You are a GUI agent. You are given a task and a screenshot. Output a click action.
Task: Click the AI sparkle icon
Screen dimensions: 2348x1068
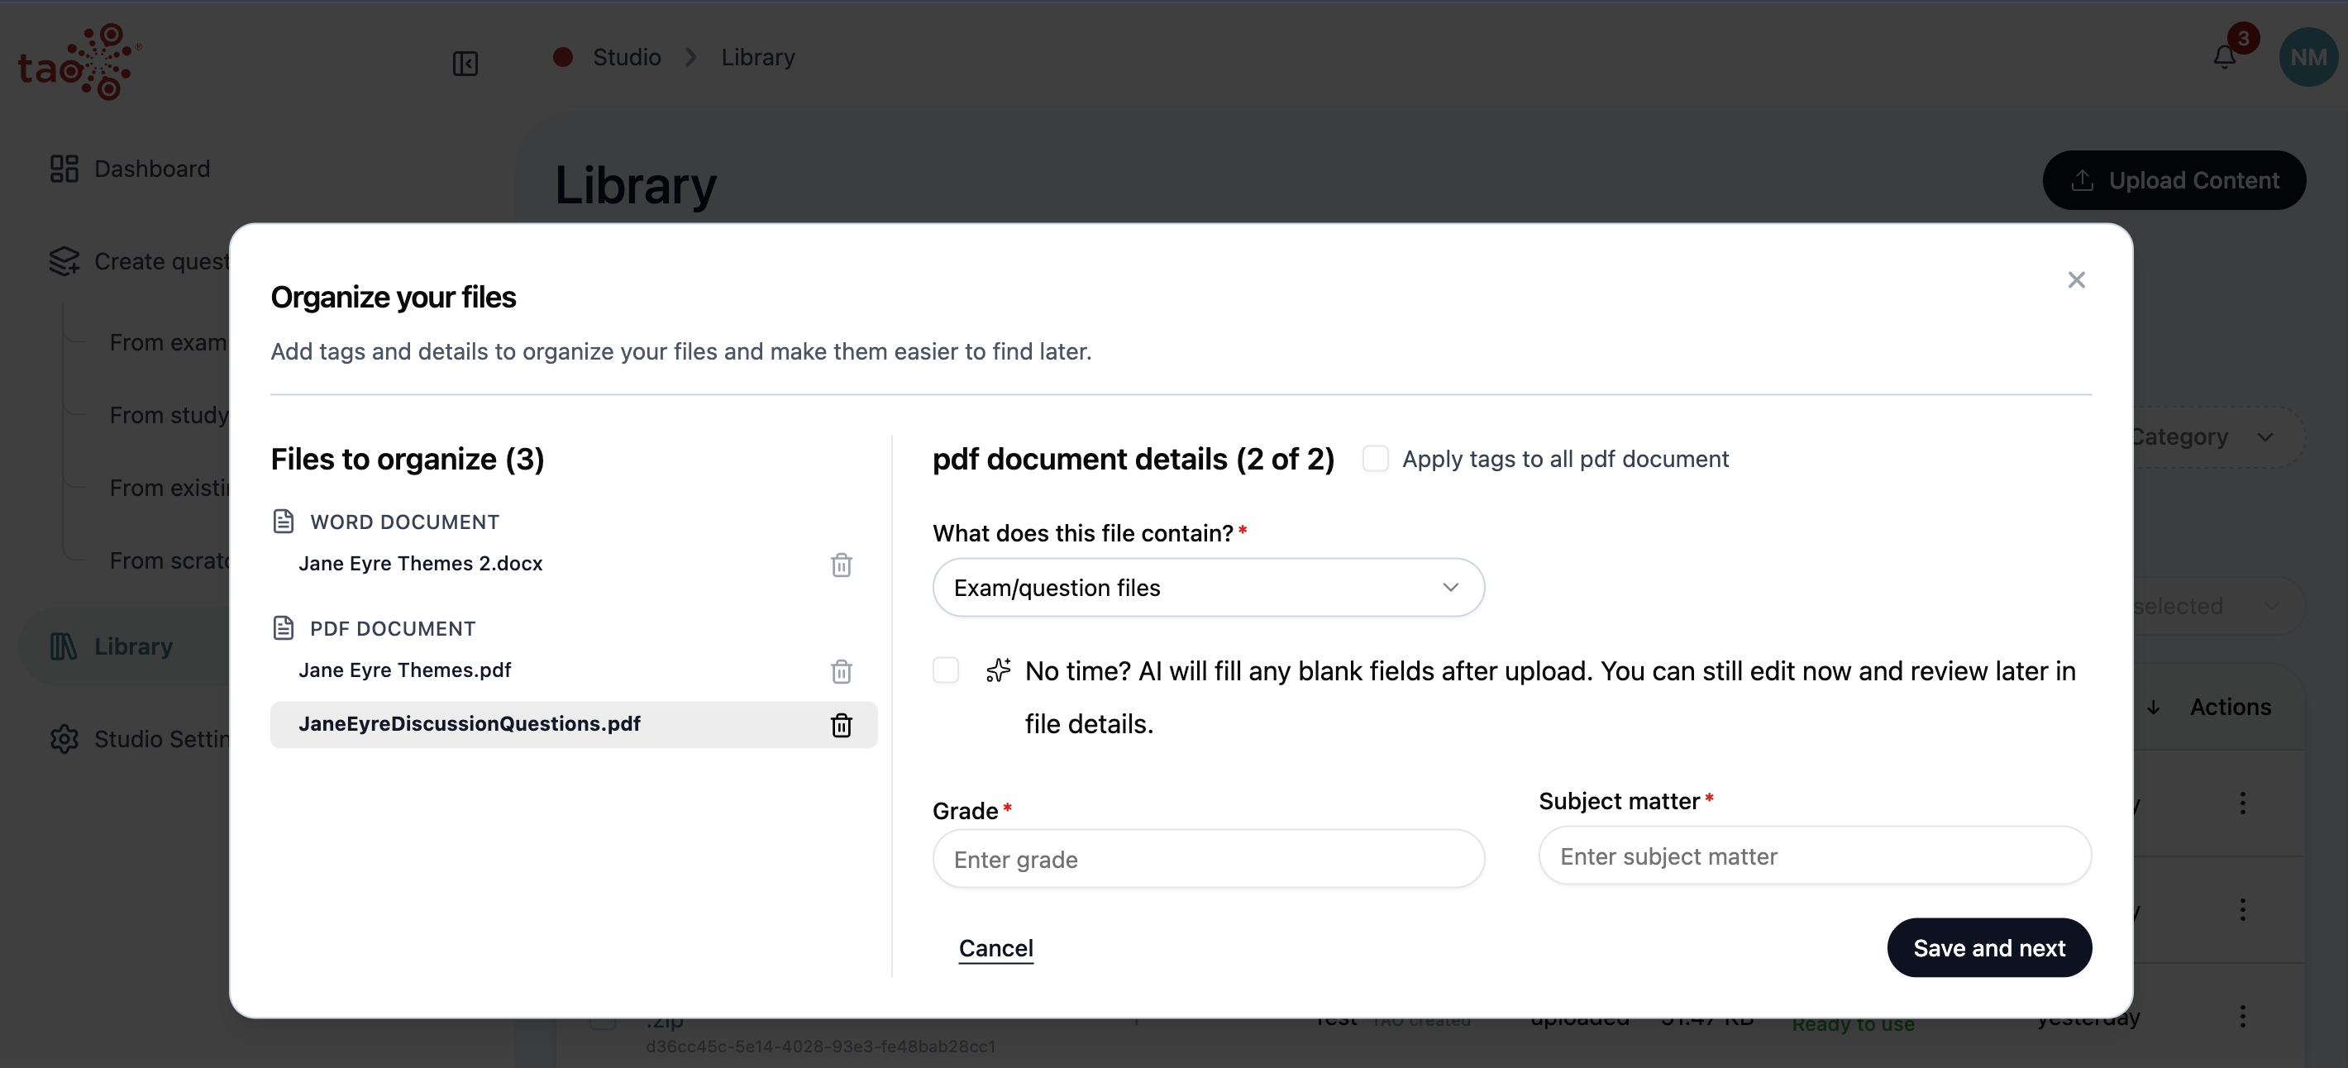(998, 670)
